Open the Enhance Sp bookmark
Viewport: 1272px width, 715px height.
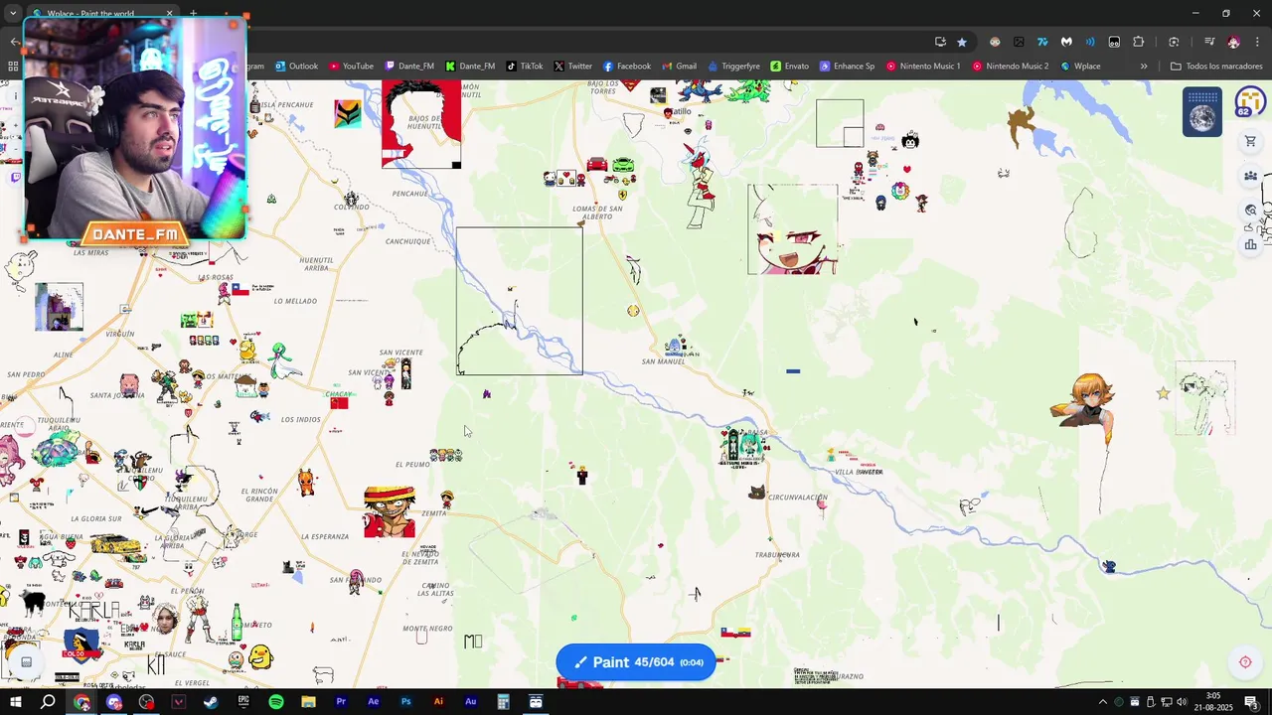click(x=847, y=67)
